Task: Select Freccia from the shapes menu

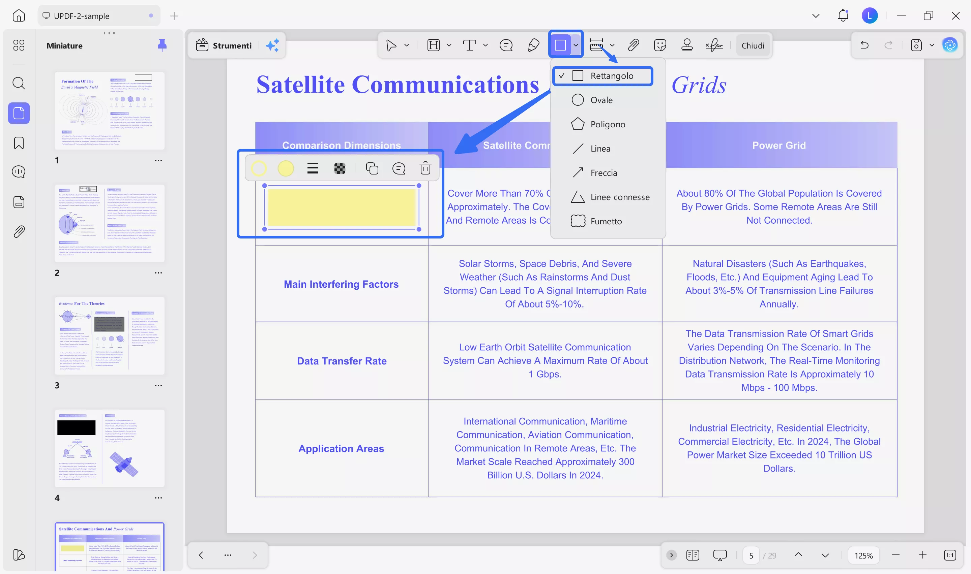Action: click(604, 172)
